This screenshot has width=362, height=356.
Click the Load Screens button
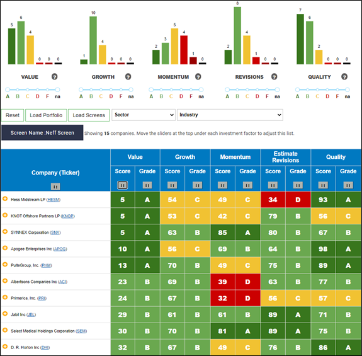point(89,115)
